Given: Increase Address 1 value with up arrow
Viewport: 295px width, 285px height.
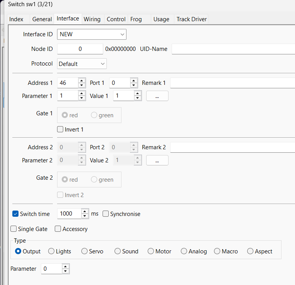Looking at the screenshot, I should pos(82,81).
